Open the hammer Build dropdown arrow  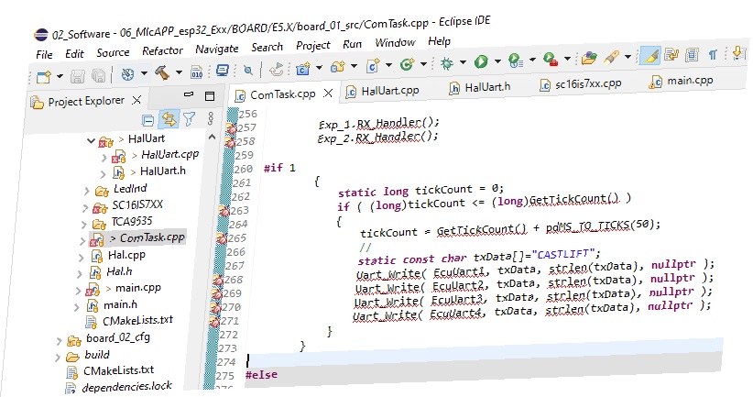(x=179, y=72)
